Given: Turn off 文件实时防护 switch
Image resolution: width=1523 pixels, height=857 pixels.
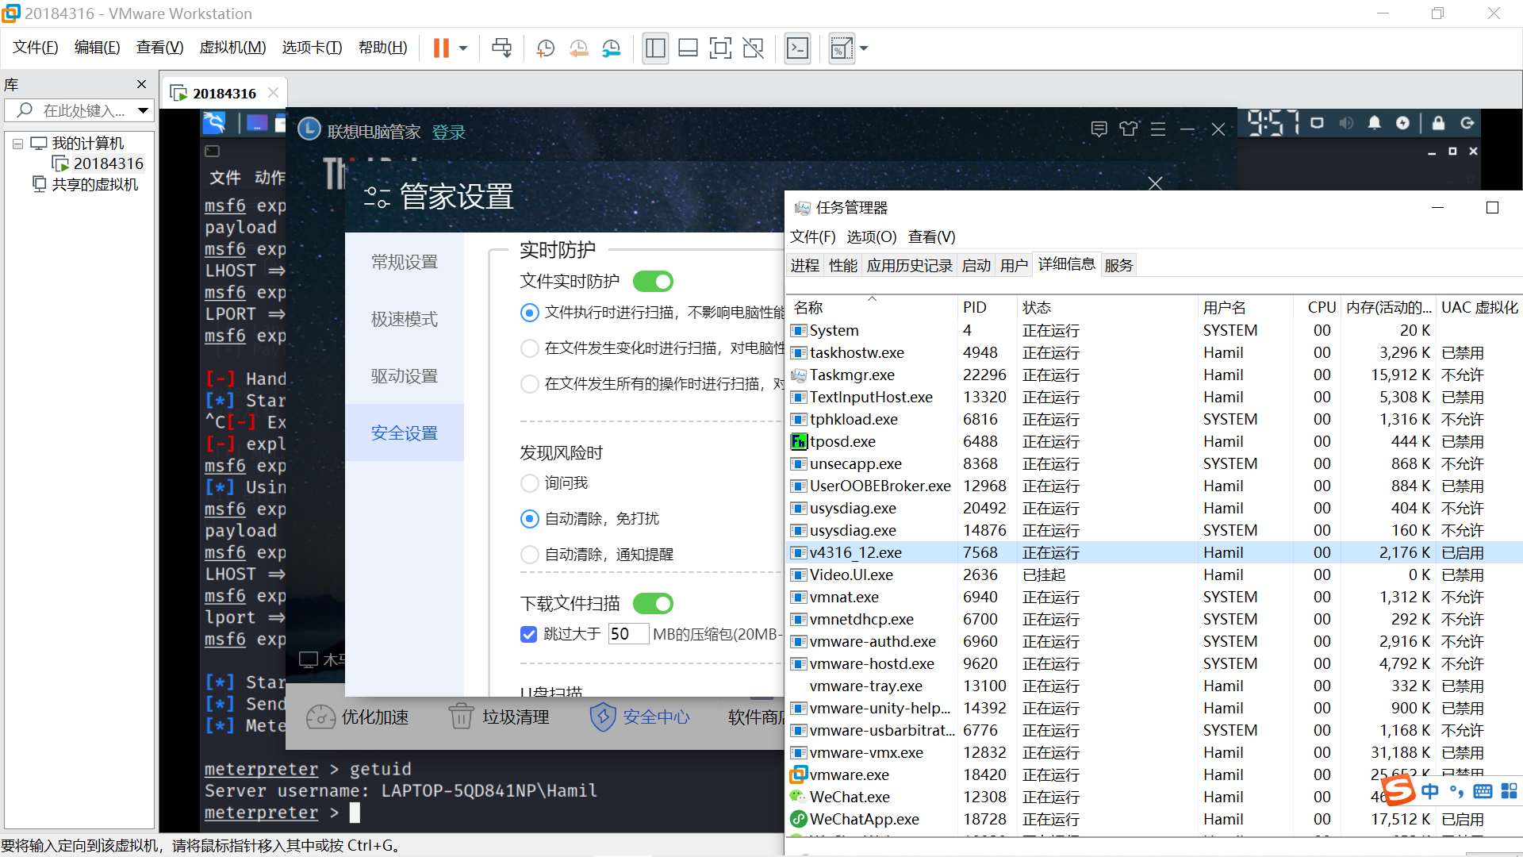Looking at the screenshot, I should pos(653,282).
